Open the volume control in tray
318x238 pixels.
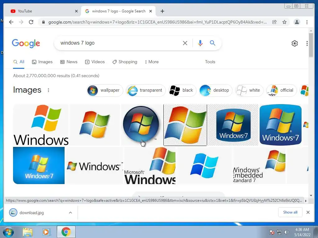287,232
